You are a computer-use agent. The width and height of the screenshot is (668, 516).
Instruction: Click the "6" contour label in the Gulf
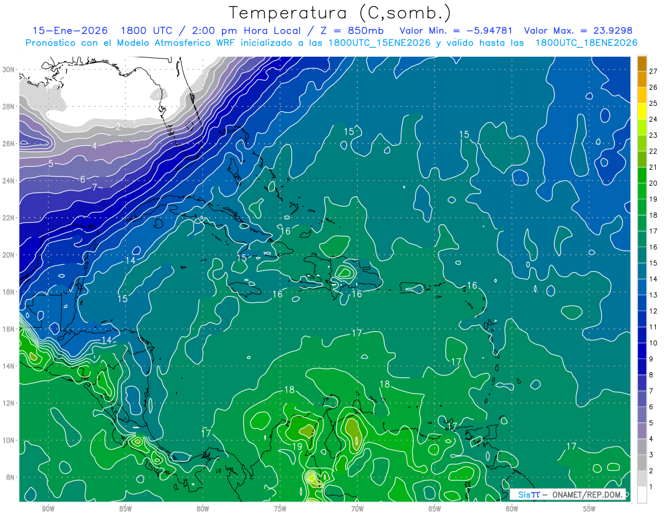(82, 179)
